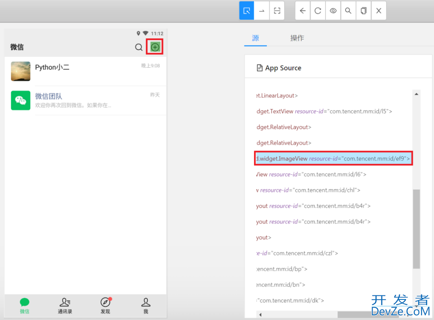Click the Python小二 avatar thumbnail
The height and width of the screenshot is (320, 434).
(x=20, y=71)
